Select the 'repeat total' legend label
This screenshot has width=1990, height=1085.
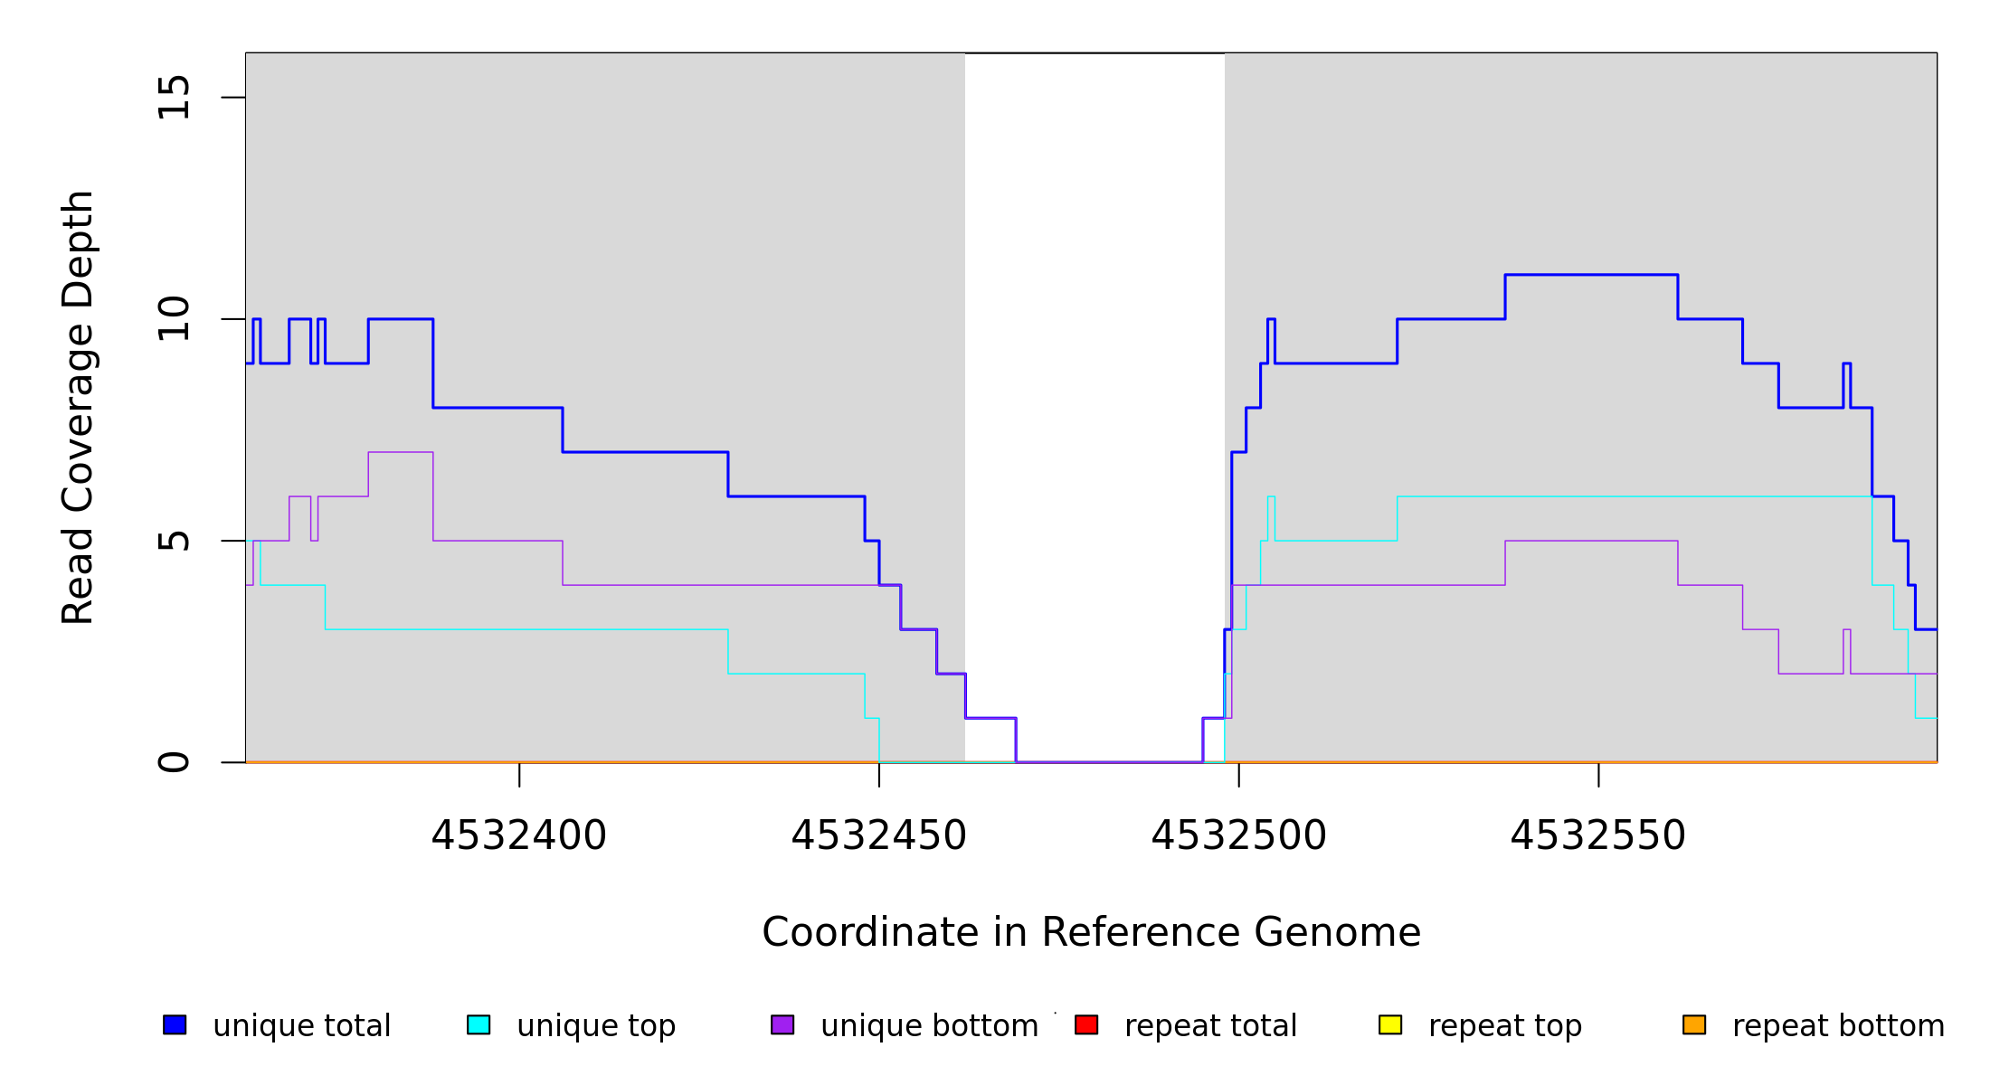[x=1210, y=1026]
